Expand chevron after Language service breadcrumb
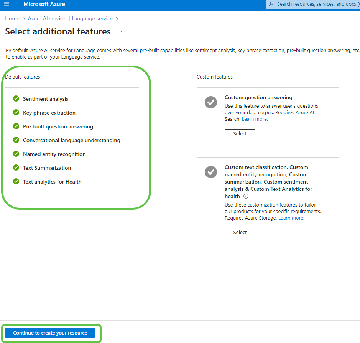Image resolution: width=360 pixels, height=343 pixels. [117, 18]
